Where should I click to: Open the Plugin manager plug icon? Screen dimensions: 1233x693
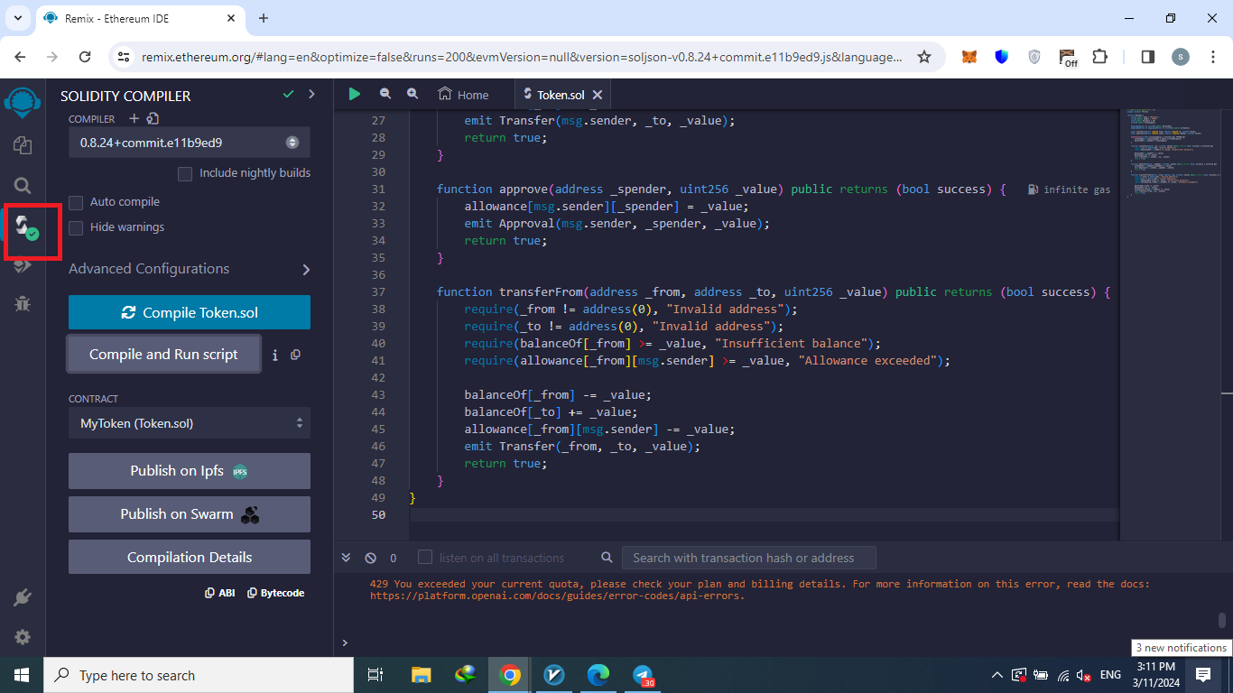point(23,597)
